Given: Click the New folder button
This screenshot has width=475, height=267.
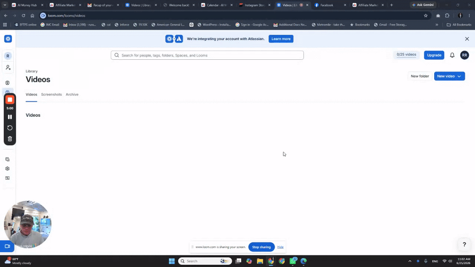Looking at the screenshot, I should [419, 76].
